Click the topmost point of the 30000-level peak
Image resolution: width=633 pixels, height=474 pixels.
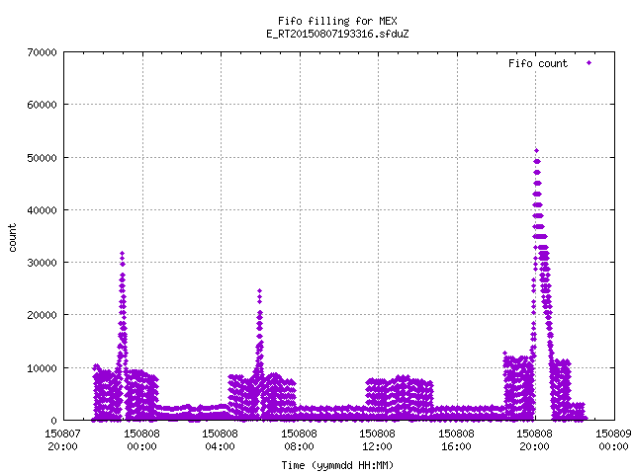coord(123,254)
